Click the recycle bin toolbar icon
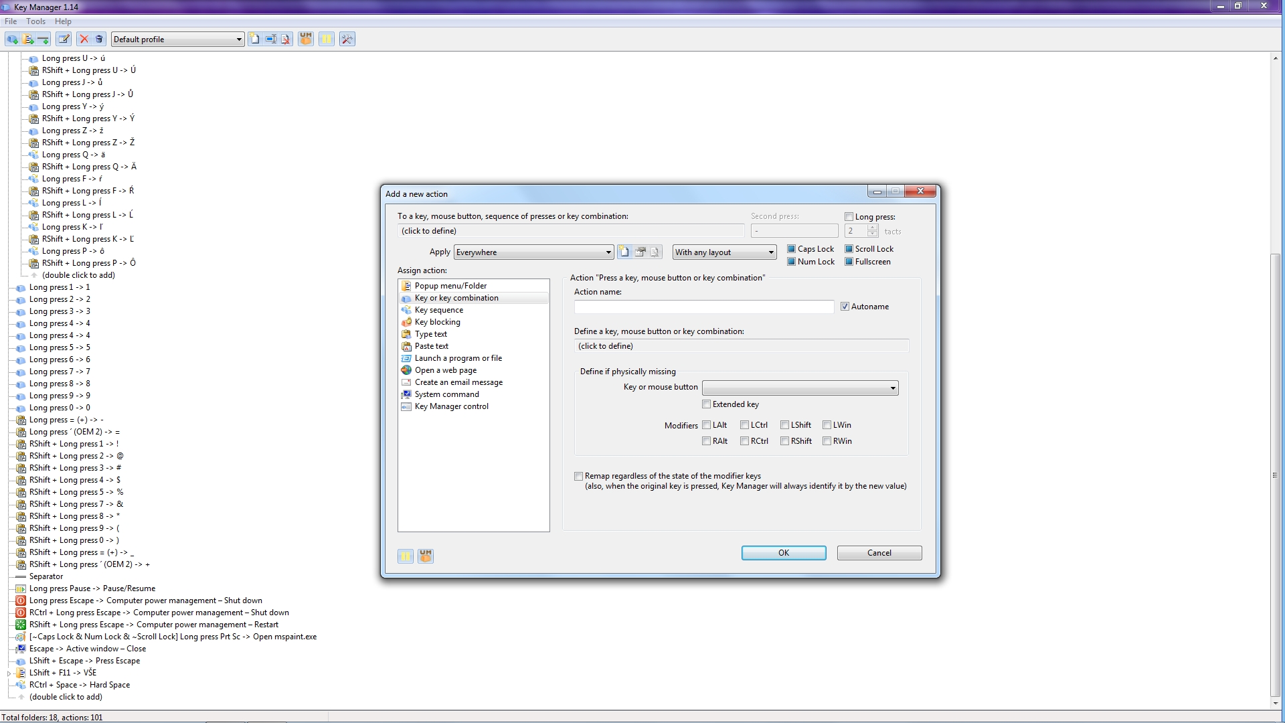Viewport: 1285px width, 723px height. tap(99, 39)
